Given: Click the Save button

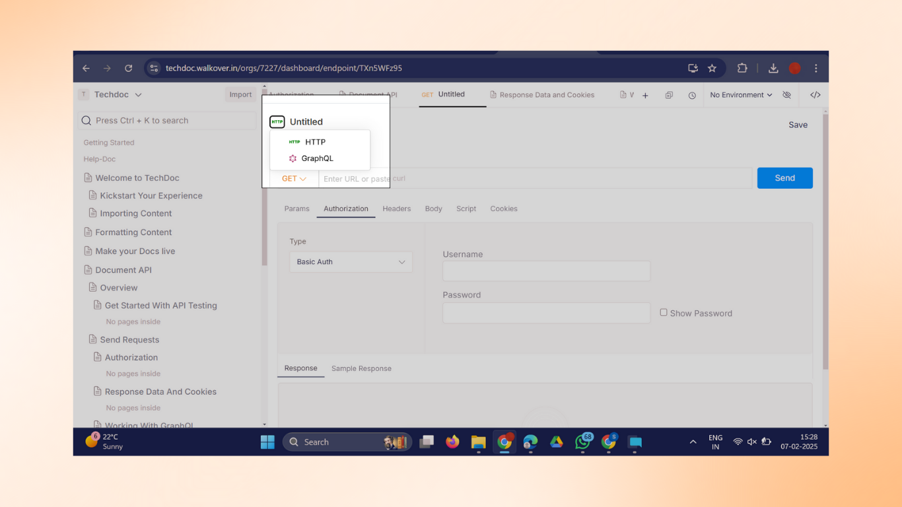Looking at the screenshot, I should [798, 125].
